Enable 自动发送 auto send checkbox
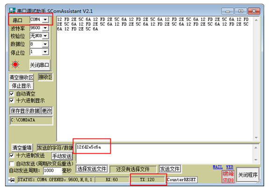Screen dimensions: 273x190 coord(12,163)
